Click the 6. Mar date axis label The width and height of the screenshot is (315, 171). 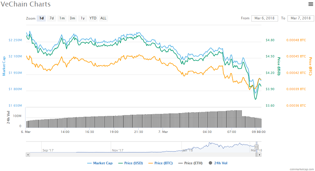coord(26,132)
